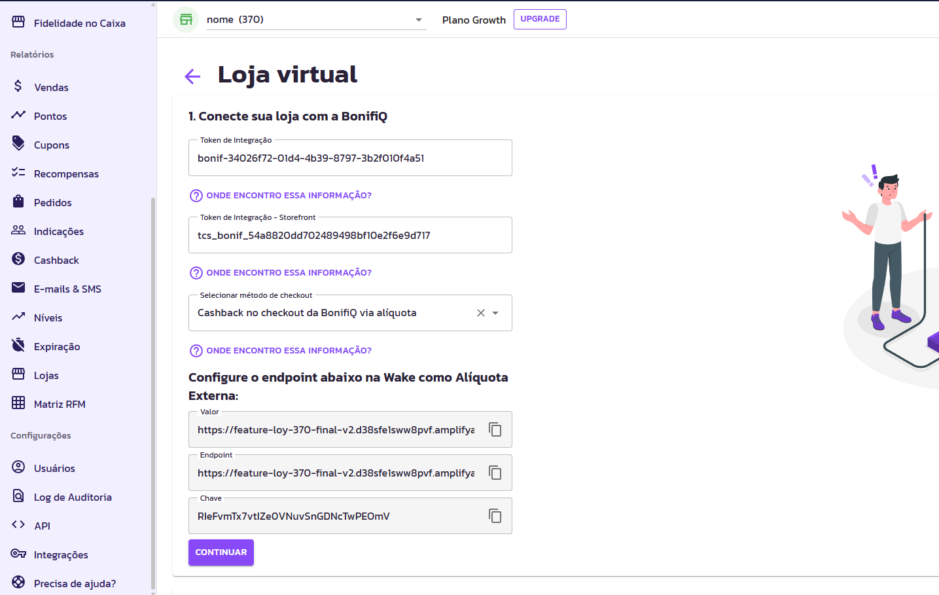This screenshot has height=595, width=939.
Task: Copy the Chave key value
Action: [x=495, y=516]
